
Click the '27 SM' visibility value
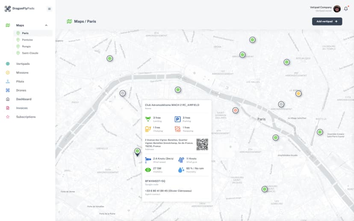[x=157, y=168]
